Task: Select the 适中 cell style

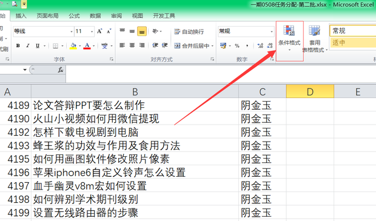Action: (353, 42)
